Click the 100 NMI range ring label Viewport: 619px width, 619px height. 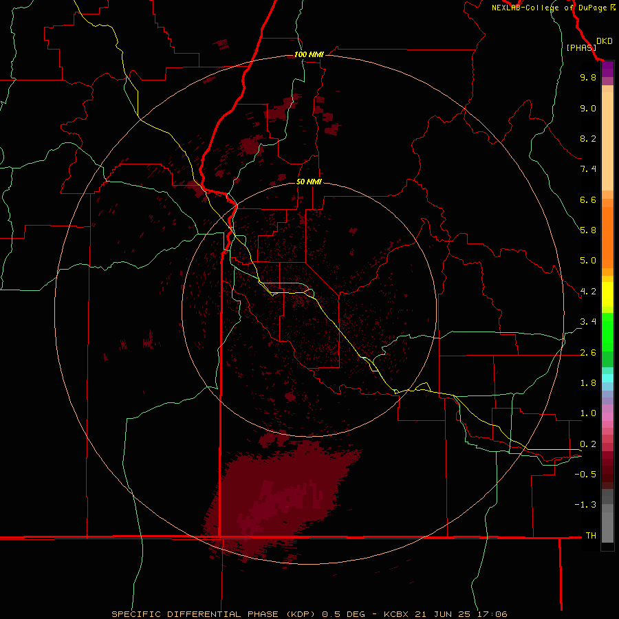click(x=309, y=54)
